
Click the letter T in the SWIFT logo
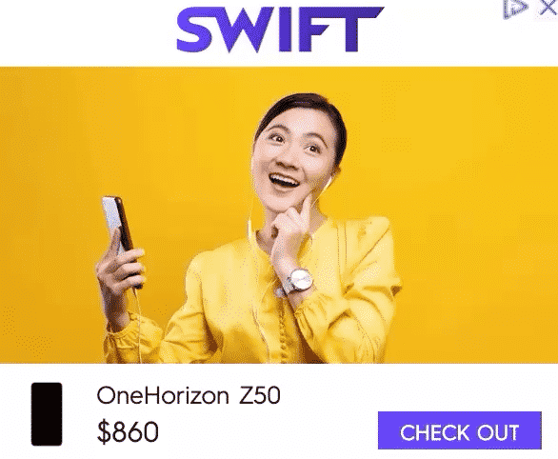[361, 30]
